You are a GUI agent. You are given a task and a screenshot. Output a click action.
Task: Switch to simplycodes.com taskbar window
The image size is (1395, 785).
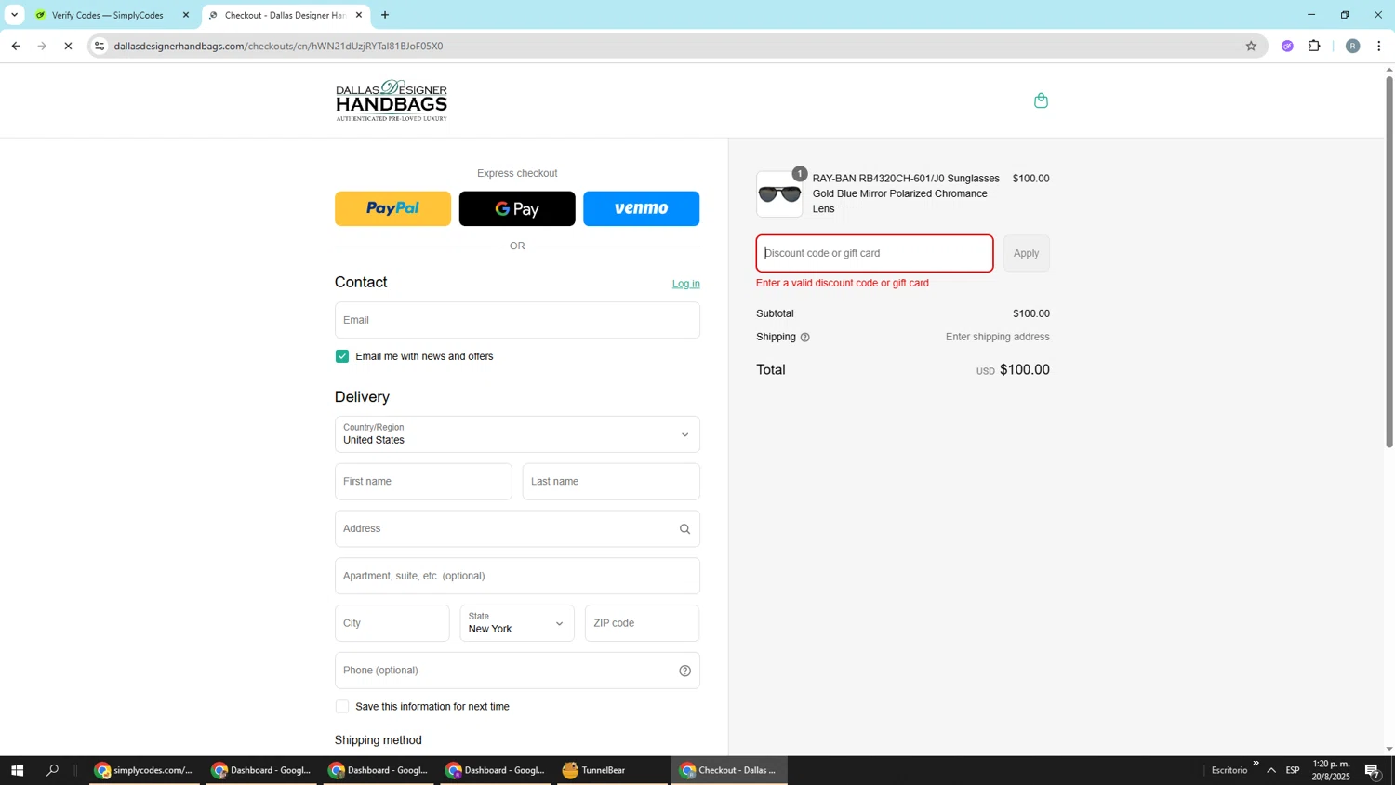pos(145,770)
